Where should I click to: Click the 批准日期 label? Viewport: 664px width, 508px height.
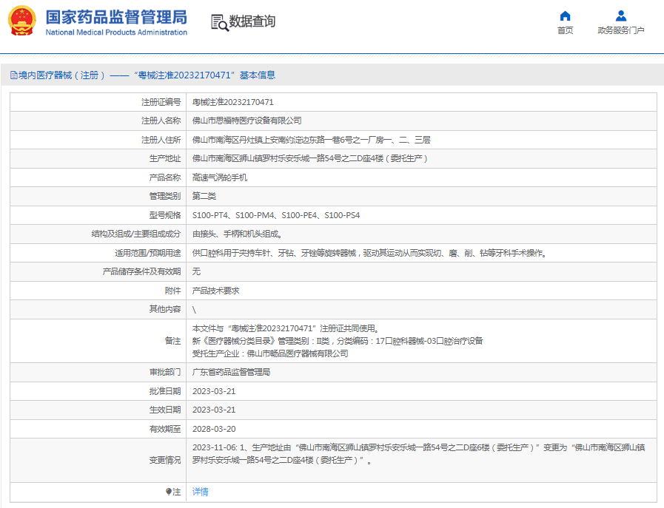[165, 391]
